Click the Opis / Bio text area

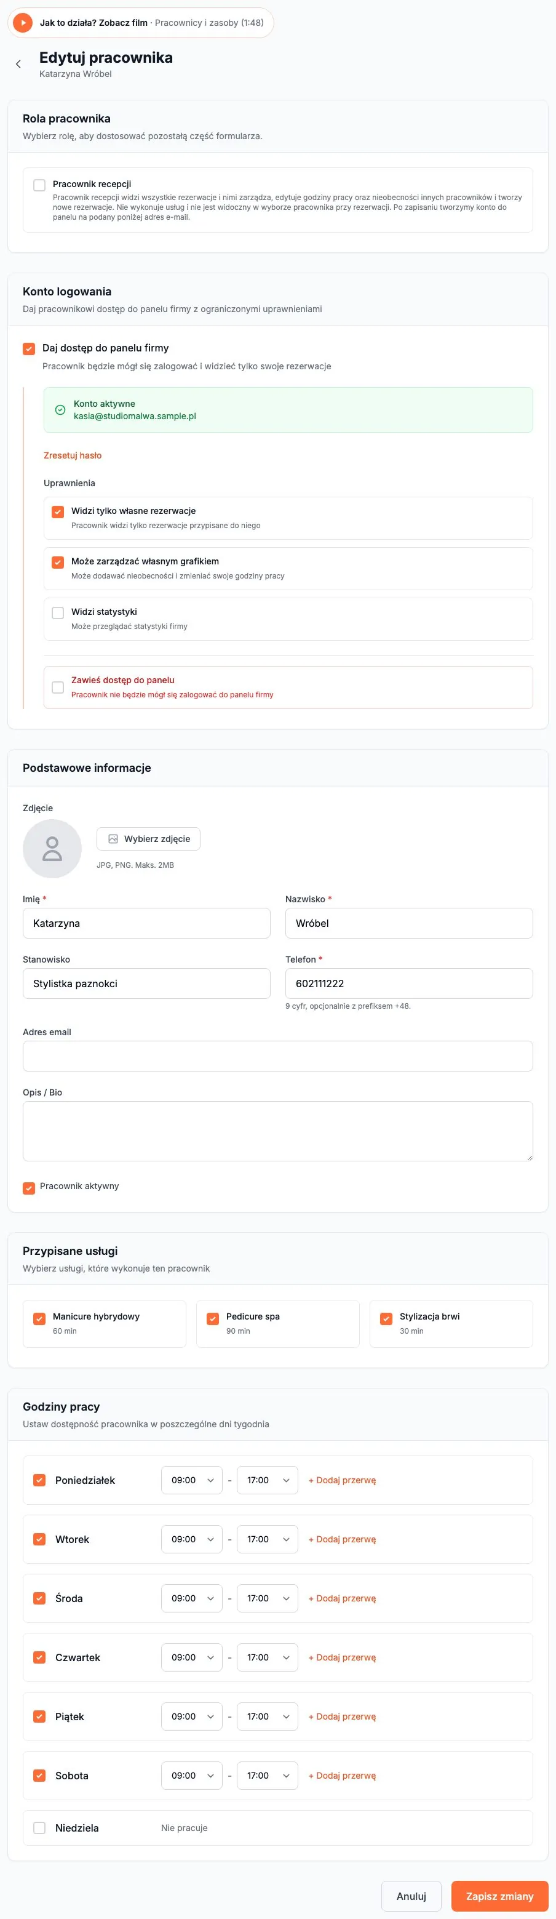(277, 1131)
